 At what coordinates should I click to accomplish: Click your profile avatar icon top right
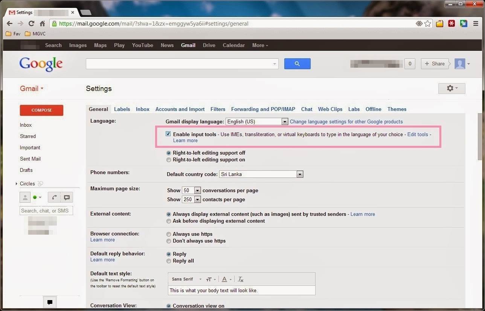click(459, 64)
